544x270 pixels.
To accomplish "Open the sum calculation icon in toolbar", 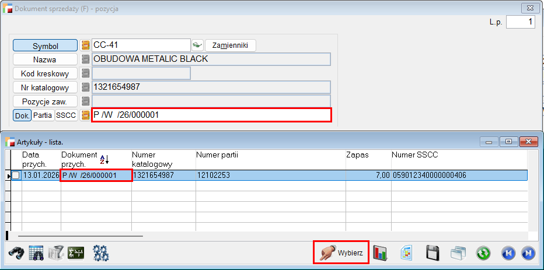I will (76, 253).
